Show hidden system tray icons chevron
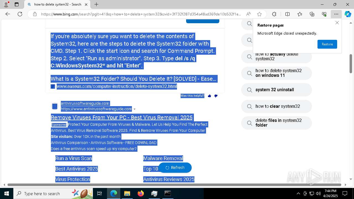 tap(298, 193)
